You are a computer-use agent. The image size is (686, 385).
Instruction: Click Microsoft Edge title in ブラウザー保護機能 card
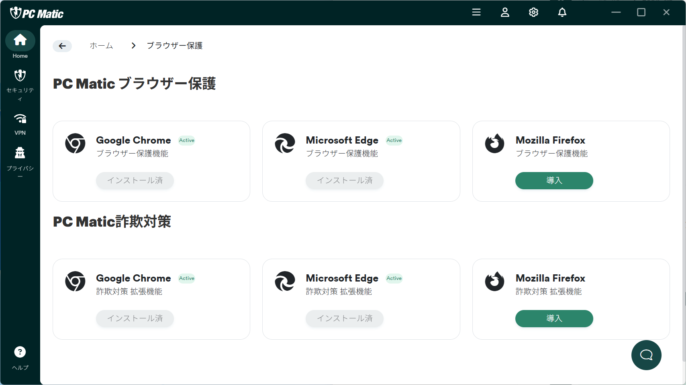tap(342, 140)
